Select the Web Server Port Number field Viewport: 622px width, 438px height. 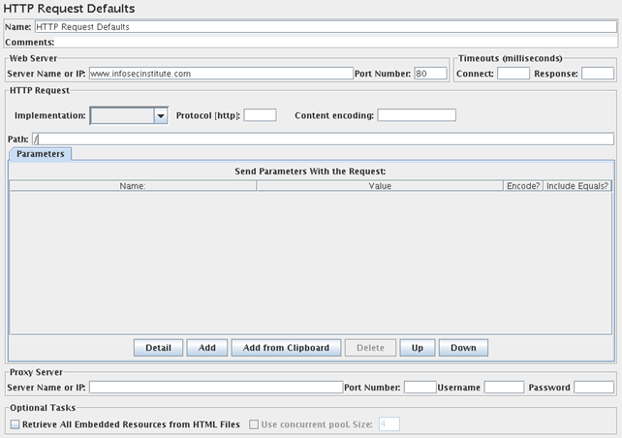click(430, 74)
